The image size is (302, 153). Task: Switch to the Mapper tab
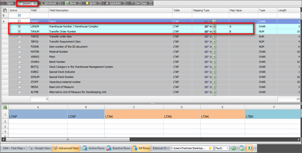[x=27, y=3]
